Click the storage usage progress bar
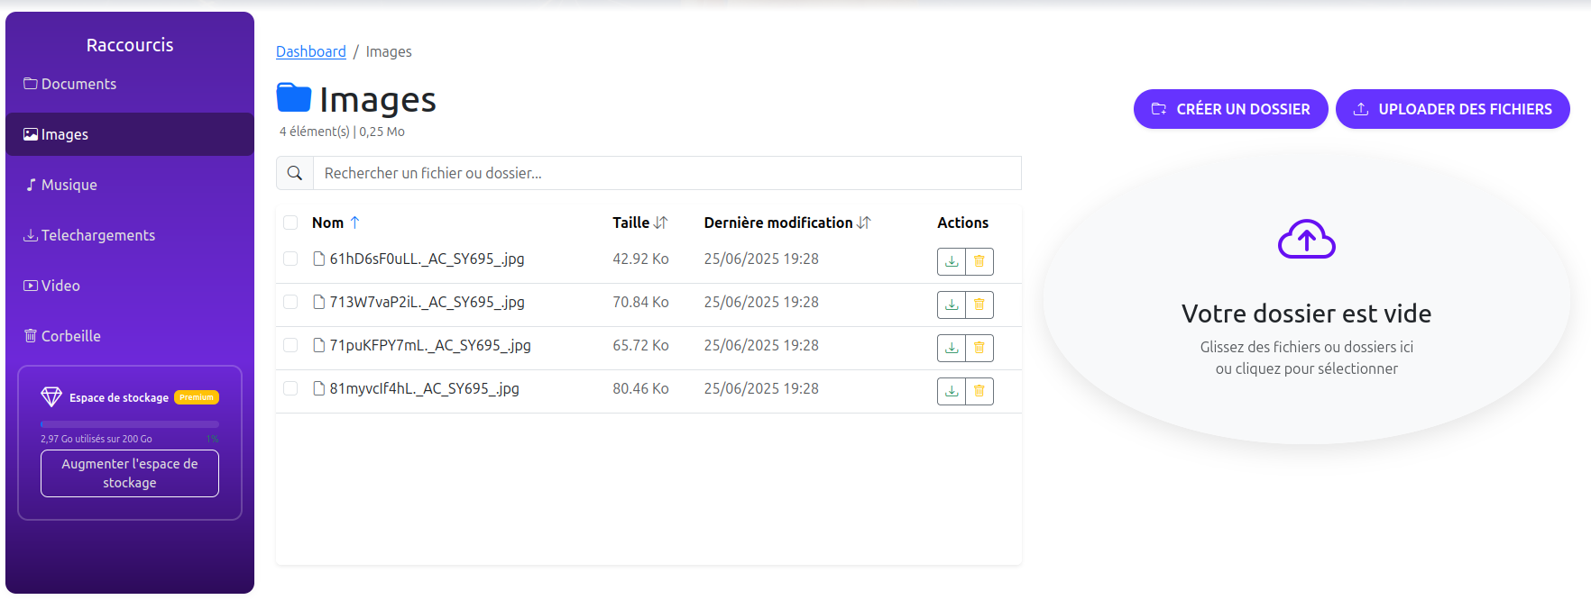The width and height of the screenshot is (1591, 600). tap(130, 423)
